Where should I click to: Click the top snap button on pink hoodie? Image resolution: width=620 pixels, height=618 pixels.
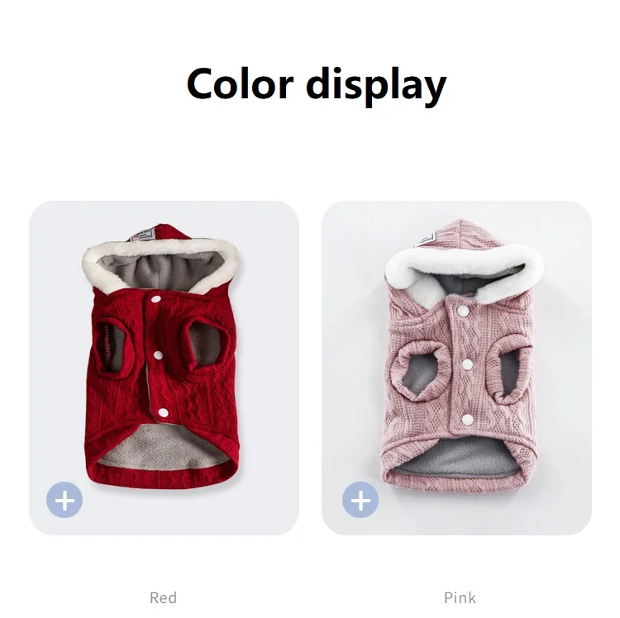[462, 311]
